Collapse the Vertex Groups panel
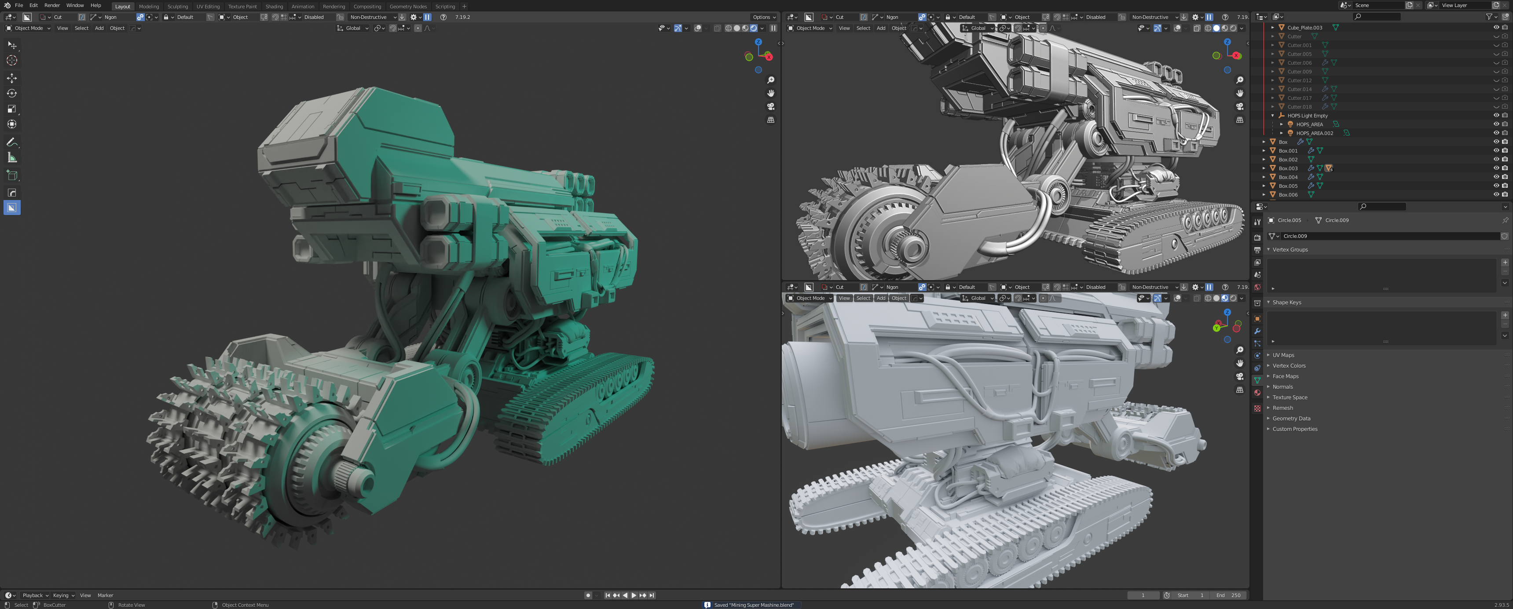 tap(1290, 250)
